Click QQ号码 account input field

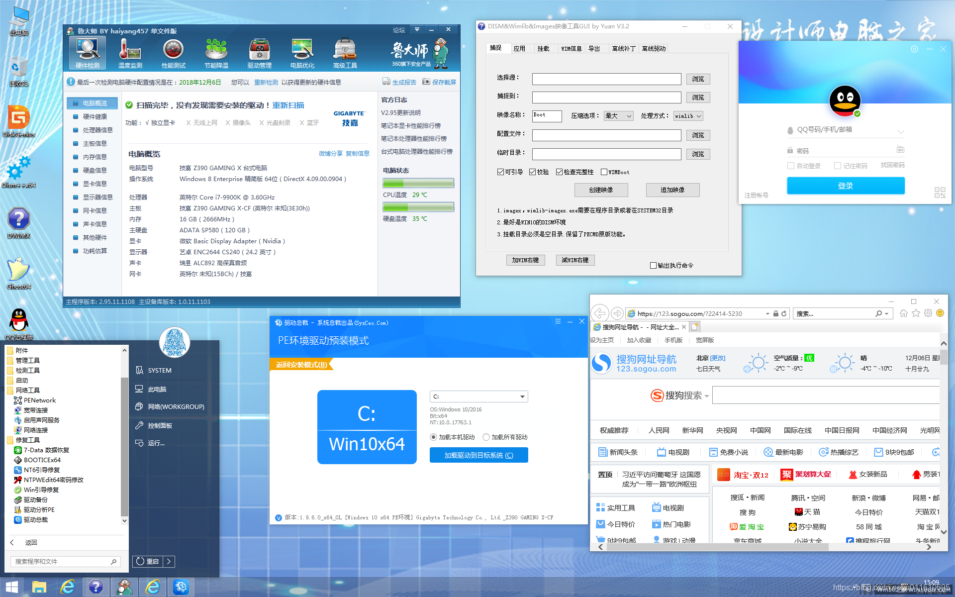[845, 130]
